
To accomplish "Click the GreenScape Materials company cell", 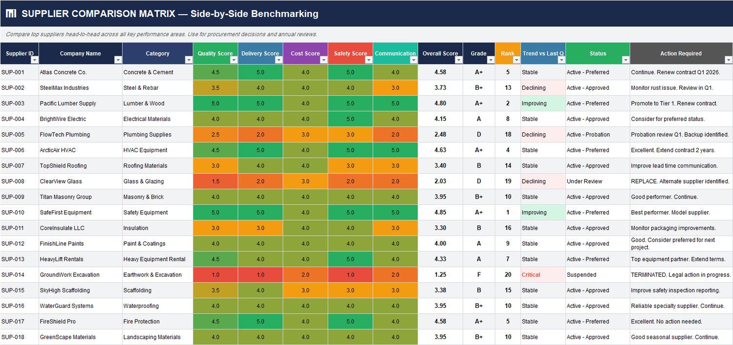I will 81,337.
